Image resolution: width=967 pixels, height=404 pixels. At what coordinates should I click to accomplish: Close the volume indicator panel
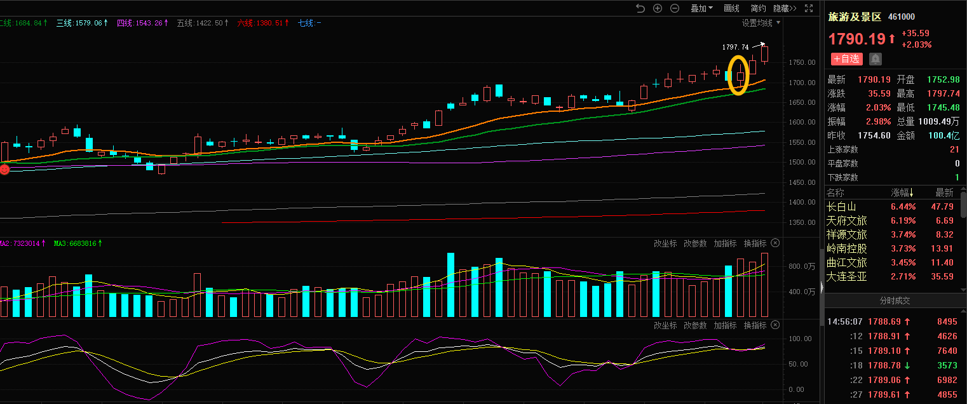775,244
